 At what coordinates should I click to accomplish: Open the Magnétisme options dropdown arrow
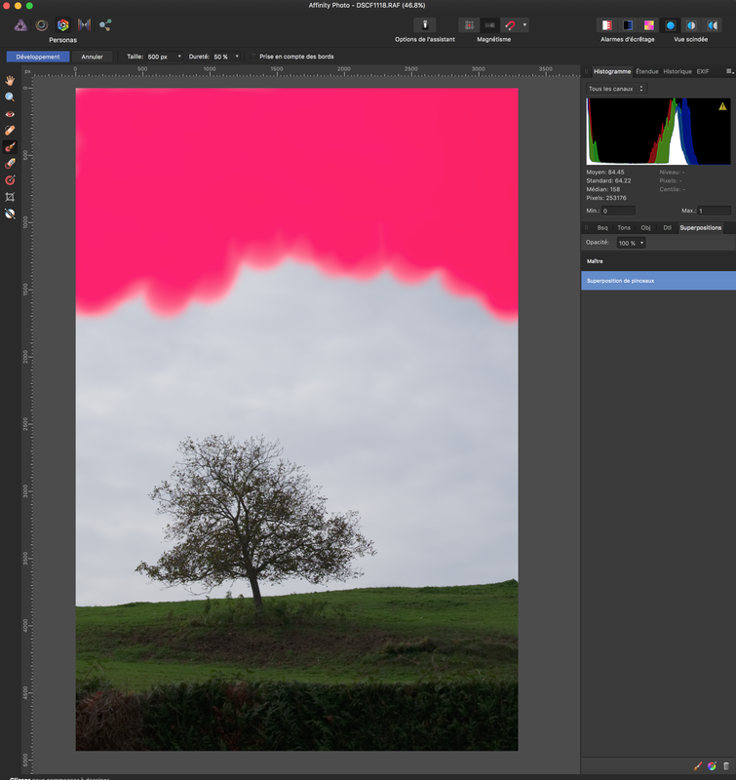click(524, 25)
